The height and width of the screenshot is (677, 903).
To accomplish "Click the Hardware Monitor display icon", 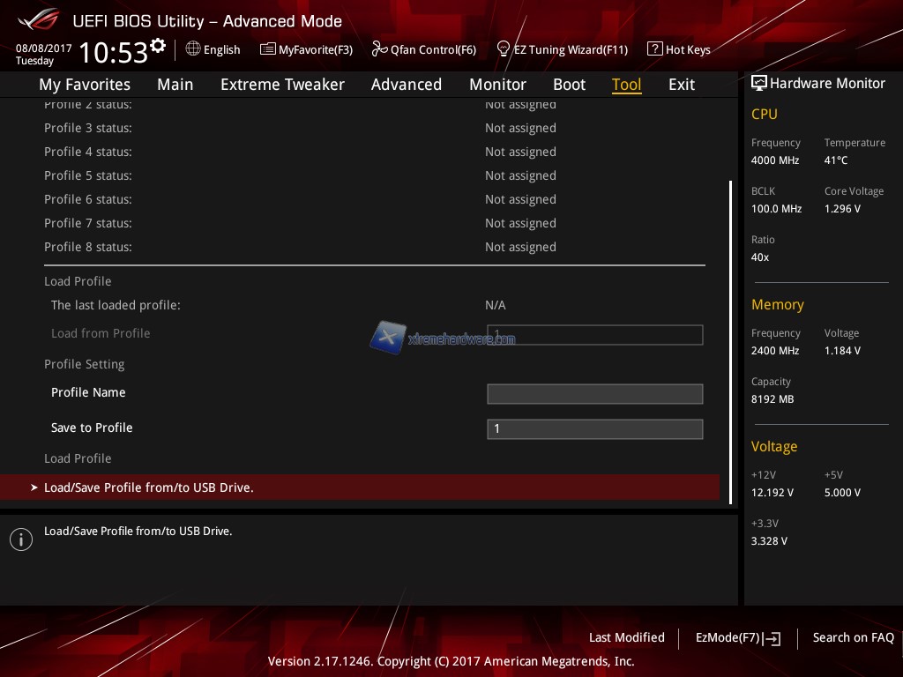I will click(758, 84).
